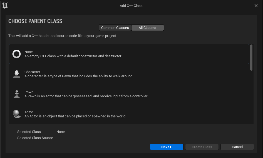Click the Selected Class value 'None'
This screenshot has height=158, width=263.
(61, 132)
